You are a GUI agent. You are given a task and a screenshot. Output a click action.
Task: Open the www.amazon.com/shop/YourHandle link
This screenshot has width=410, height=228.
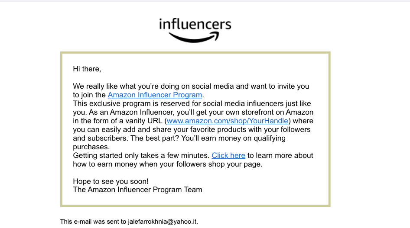pyautogui.click(x=228, y=121)
